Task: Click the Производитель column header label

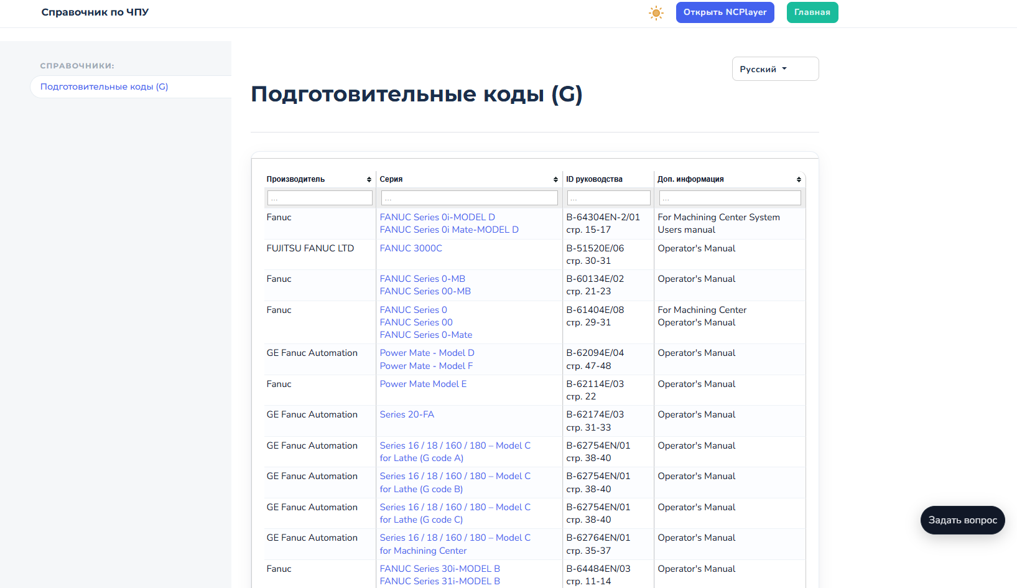Action: (295, 179)
